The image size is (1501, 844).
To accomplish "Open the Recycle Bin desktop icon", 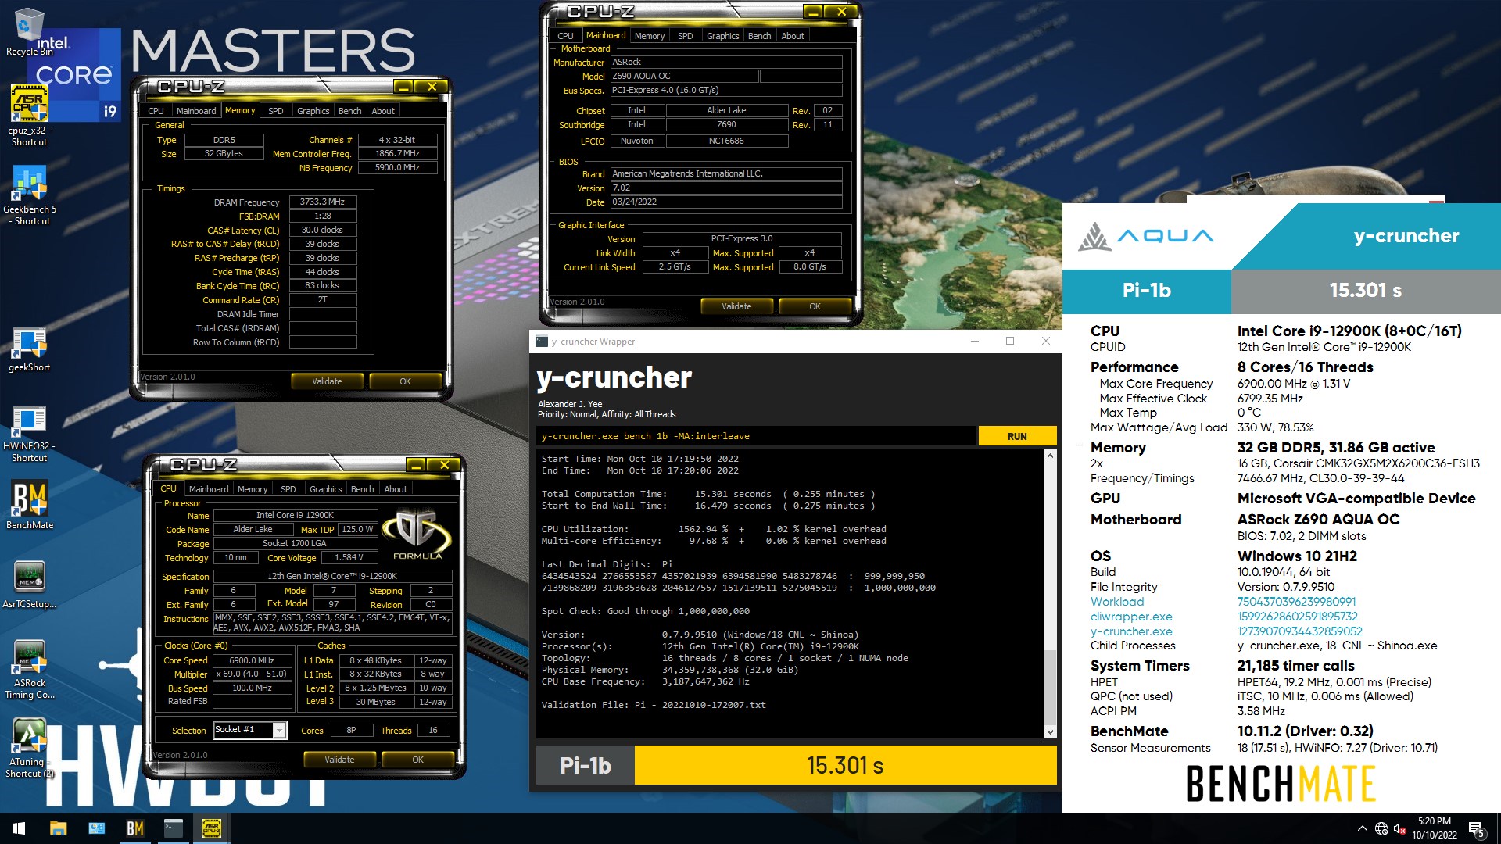I will point(29,32).
